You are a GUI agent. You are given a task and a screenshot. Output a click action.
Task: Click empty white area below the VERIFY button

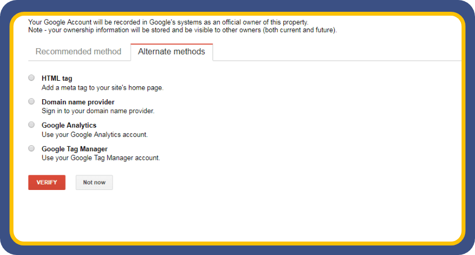pos(168,219)
